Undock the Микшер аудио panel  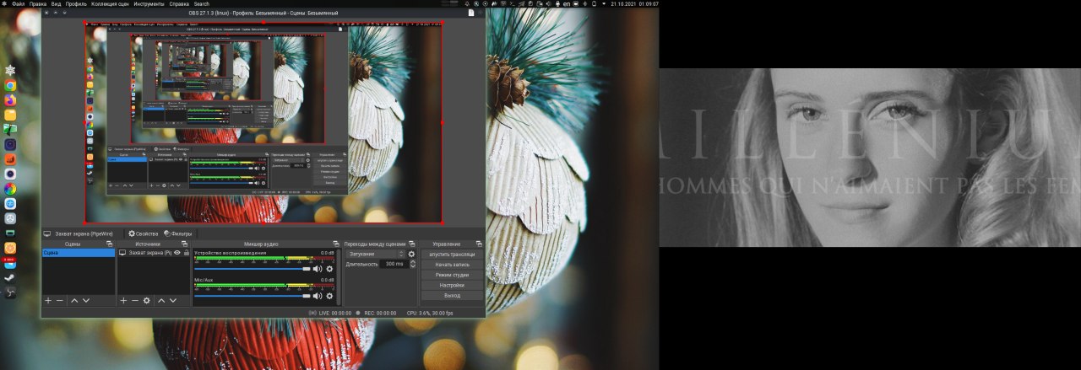pyautogui.click(x=336, y=244)
